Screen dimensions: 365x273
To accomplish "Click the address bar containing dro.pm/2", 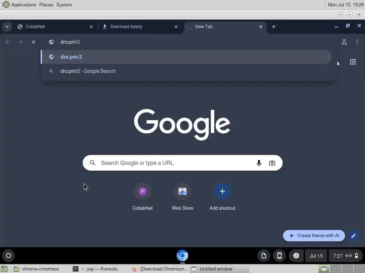I will pyautogui.click(x=189, y=42).
